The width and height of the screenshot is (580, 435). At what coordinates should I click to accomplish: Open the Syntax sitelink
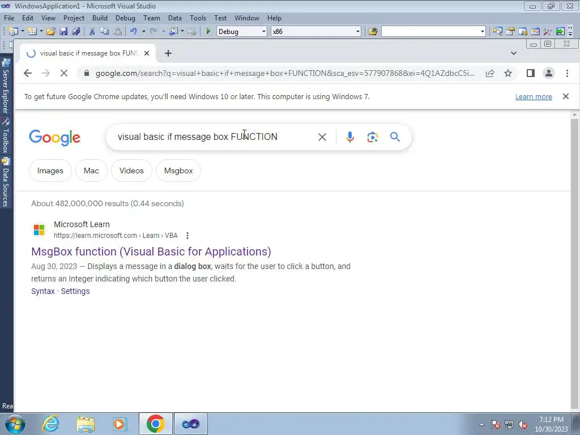(43, 291)
